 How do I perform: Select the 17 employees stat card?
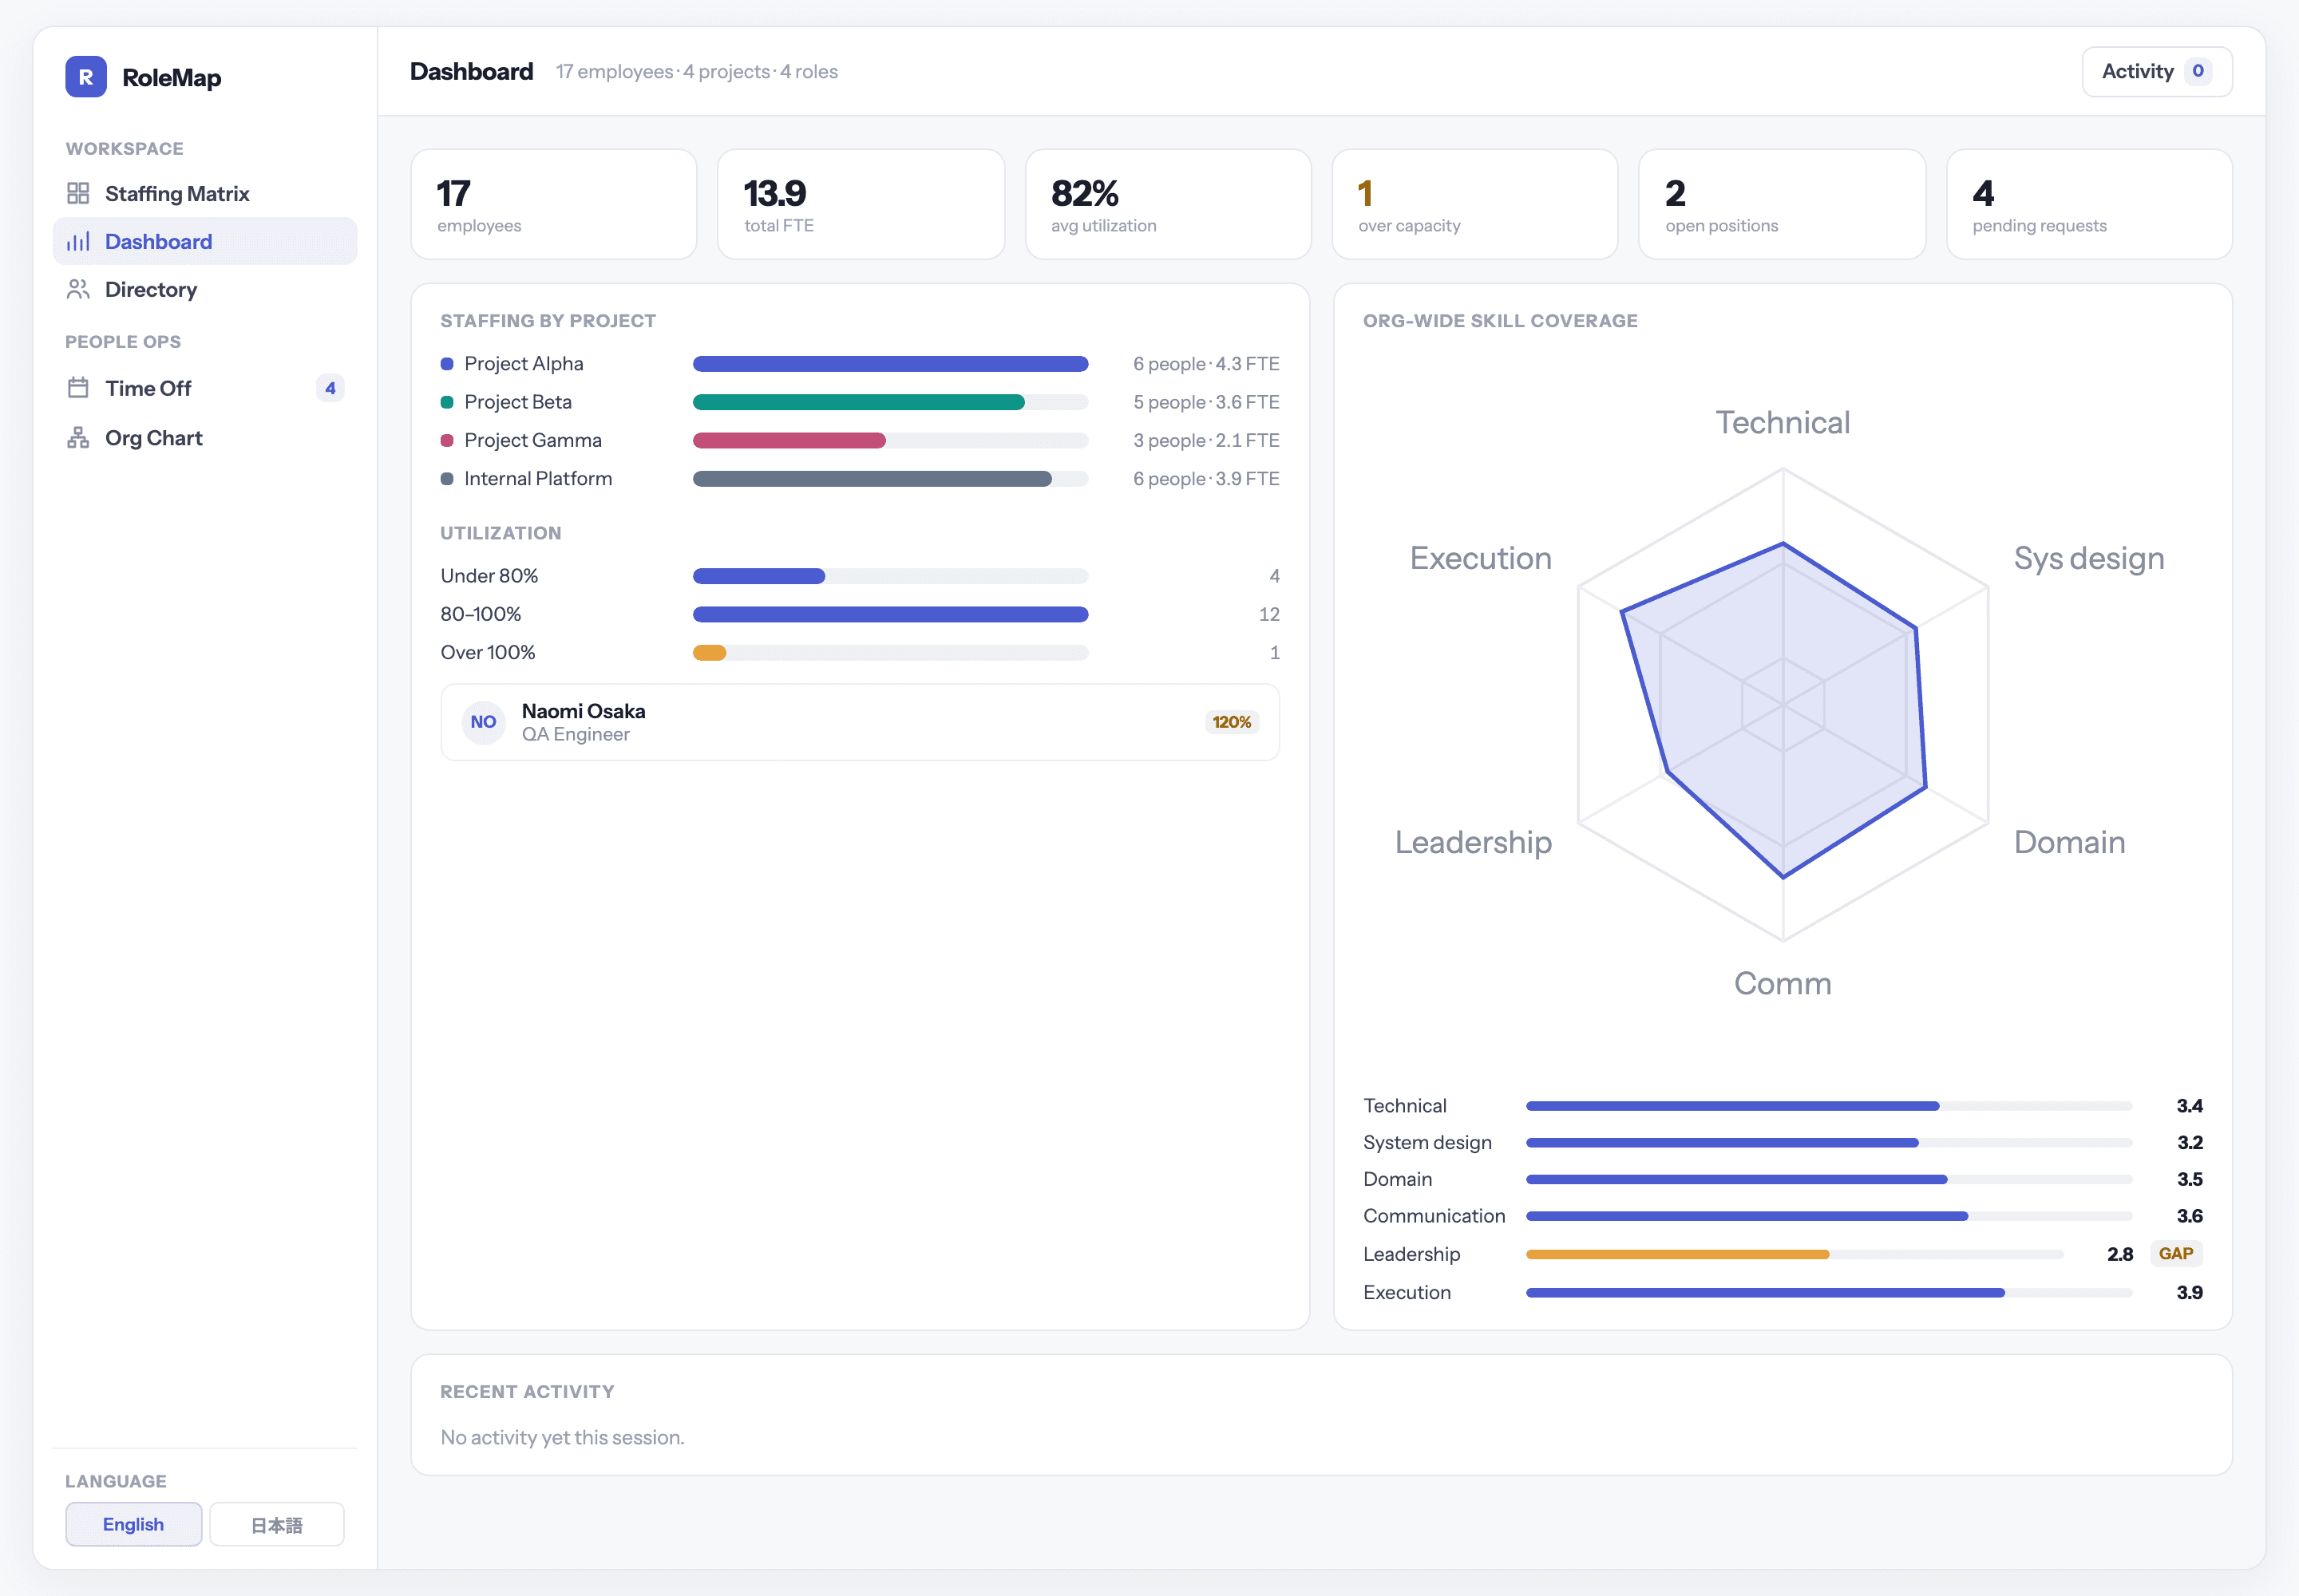pyautogui.click(x=554, y=204)
